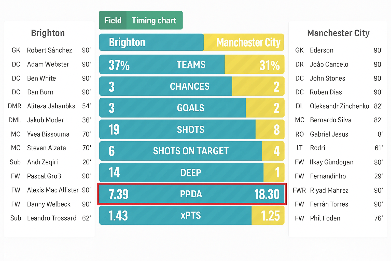The height and width of the screenshot is (261, 391).
Task: Select the xPTS stat bar
Action: (x=191, y=216)
